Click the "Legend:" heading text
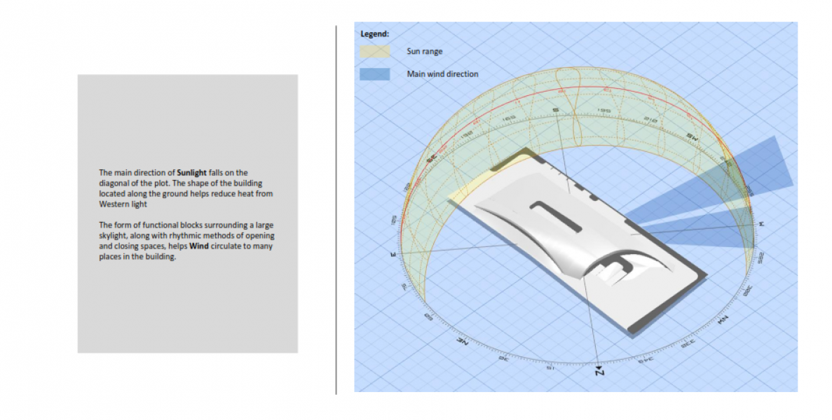The image size is (832, 420). [374, 34]
